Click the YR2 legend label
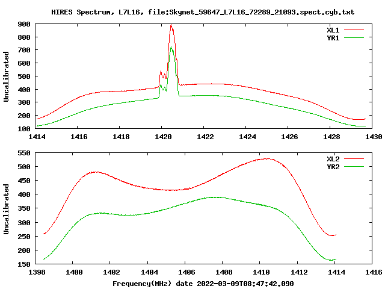The image size is (385, 289). (333, 167)
